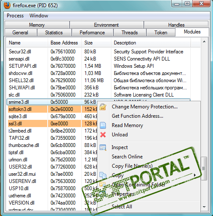
Task: Click the Copy pages icon
Action: (x=103, y=175)
